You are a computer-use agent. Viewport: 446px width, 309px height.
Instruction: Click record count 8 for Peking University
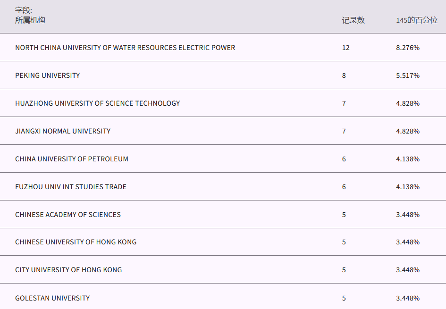tap(344, 75)
